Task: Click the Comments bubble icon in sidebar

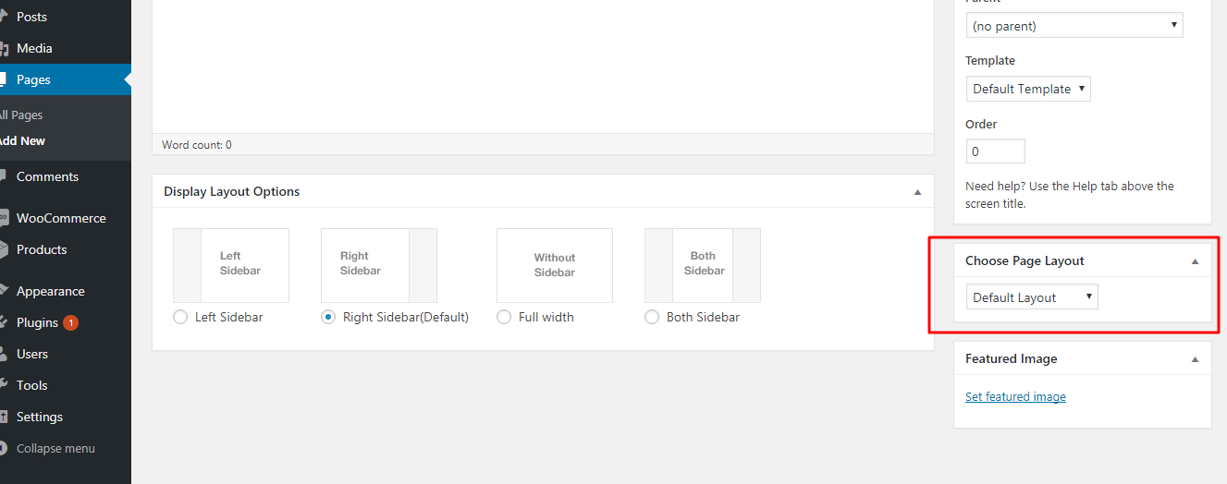Action: 4,176
